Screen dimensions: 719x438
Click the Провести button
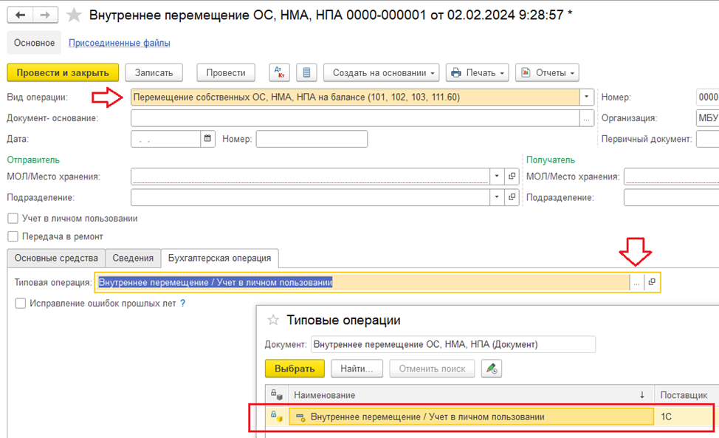[x=226, y=72]
